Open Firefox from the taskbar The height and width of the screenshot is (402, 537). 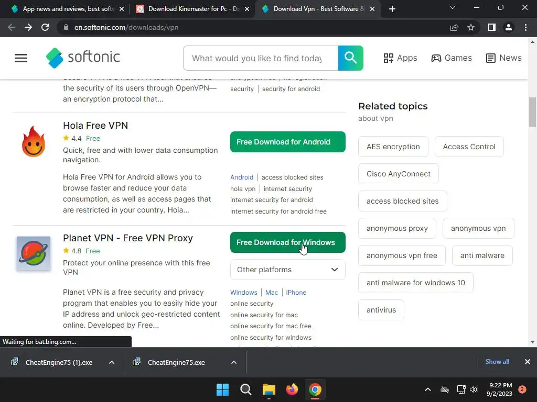(x=292, y=389)
